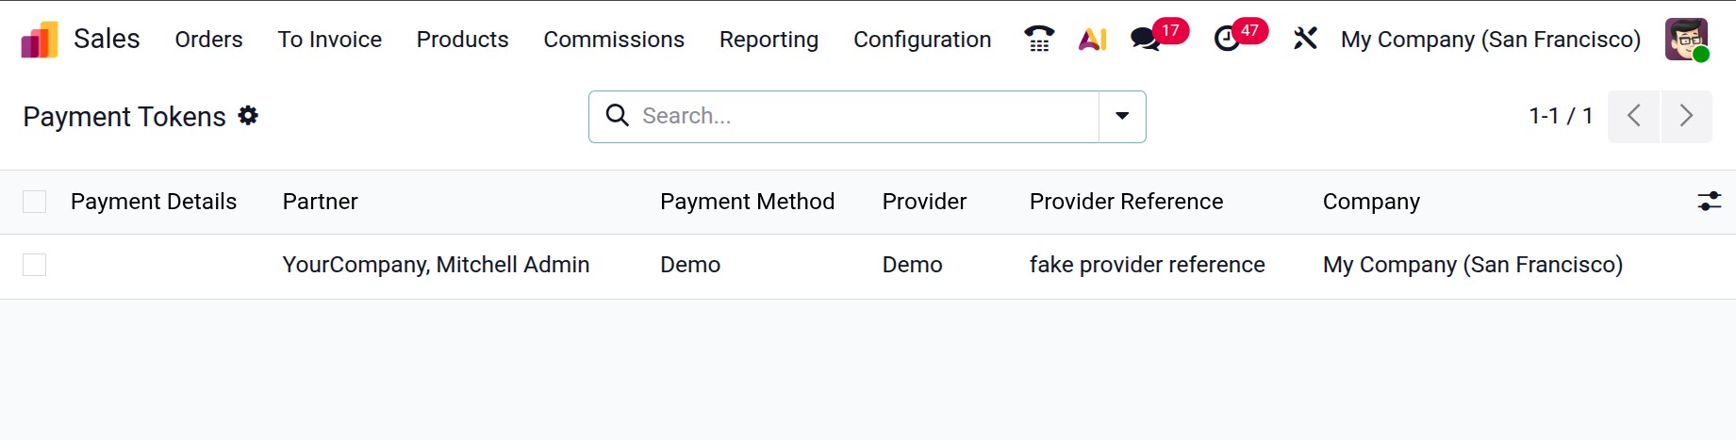Click the Sales app logo icon
Viewport: 1736px width, 440px height.
[x=40, y=40]
